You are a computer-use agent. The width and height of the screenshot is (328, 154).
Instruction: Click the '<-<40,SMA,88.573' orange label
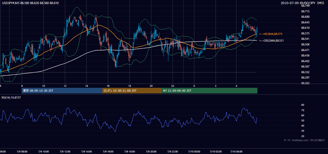271,34
